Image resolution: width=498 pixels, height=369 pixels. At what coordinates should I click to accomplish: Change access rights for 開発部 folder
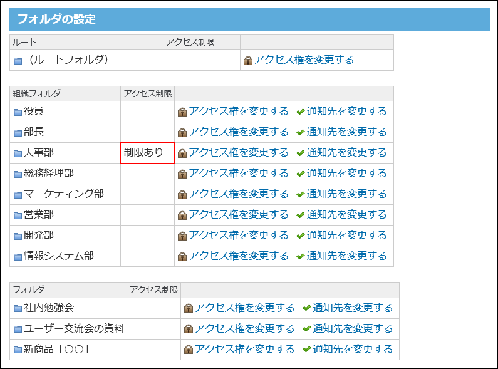[239, 236]
